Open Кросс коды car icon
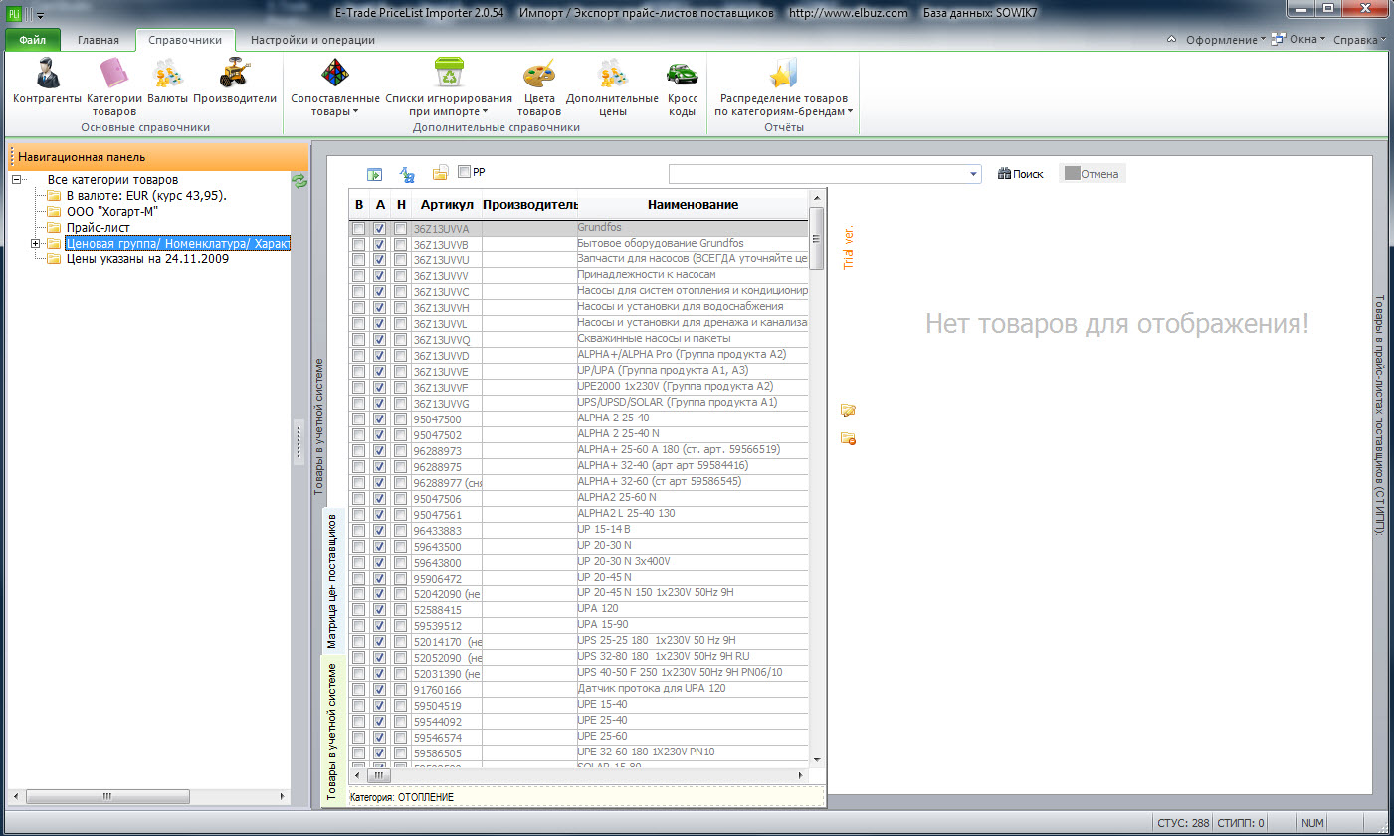The image size is (1394, 836). 682,86
